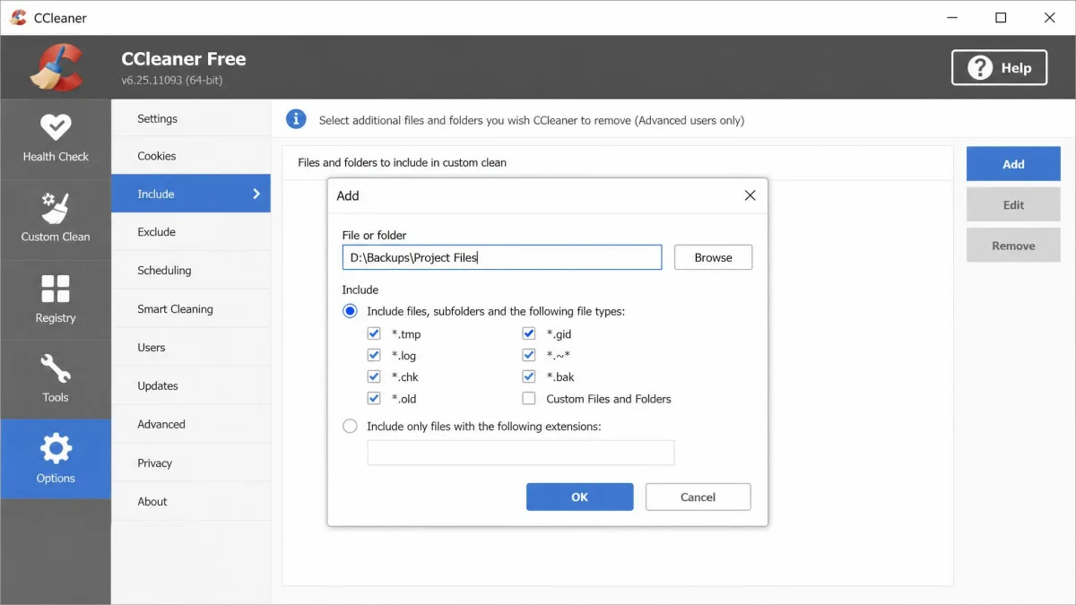
Task: Toggle the *.~* file type checkbox
Action: pos(529,355)
